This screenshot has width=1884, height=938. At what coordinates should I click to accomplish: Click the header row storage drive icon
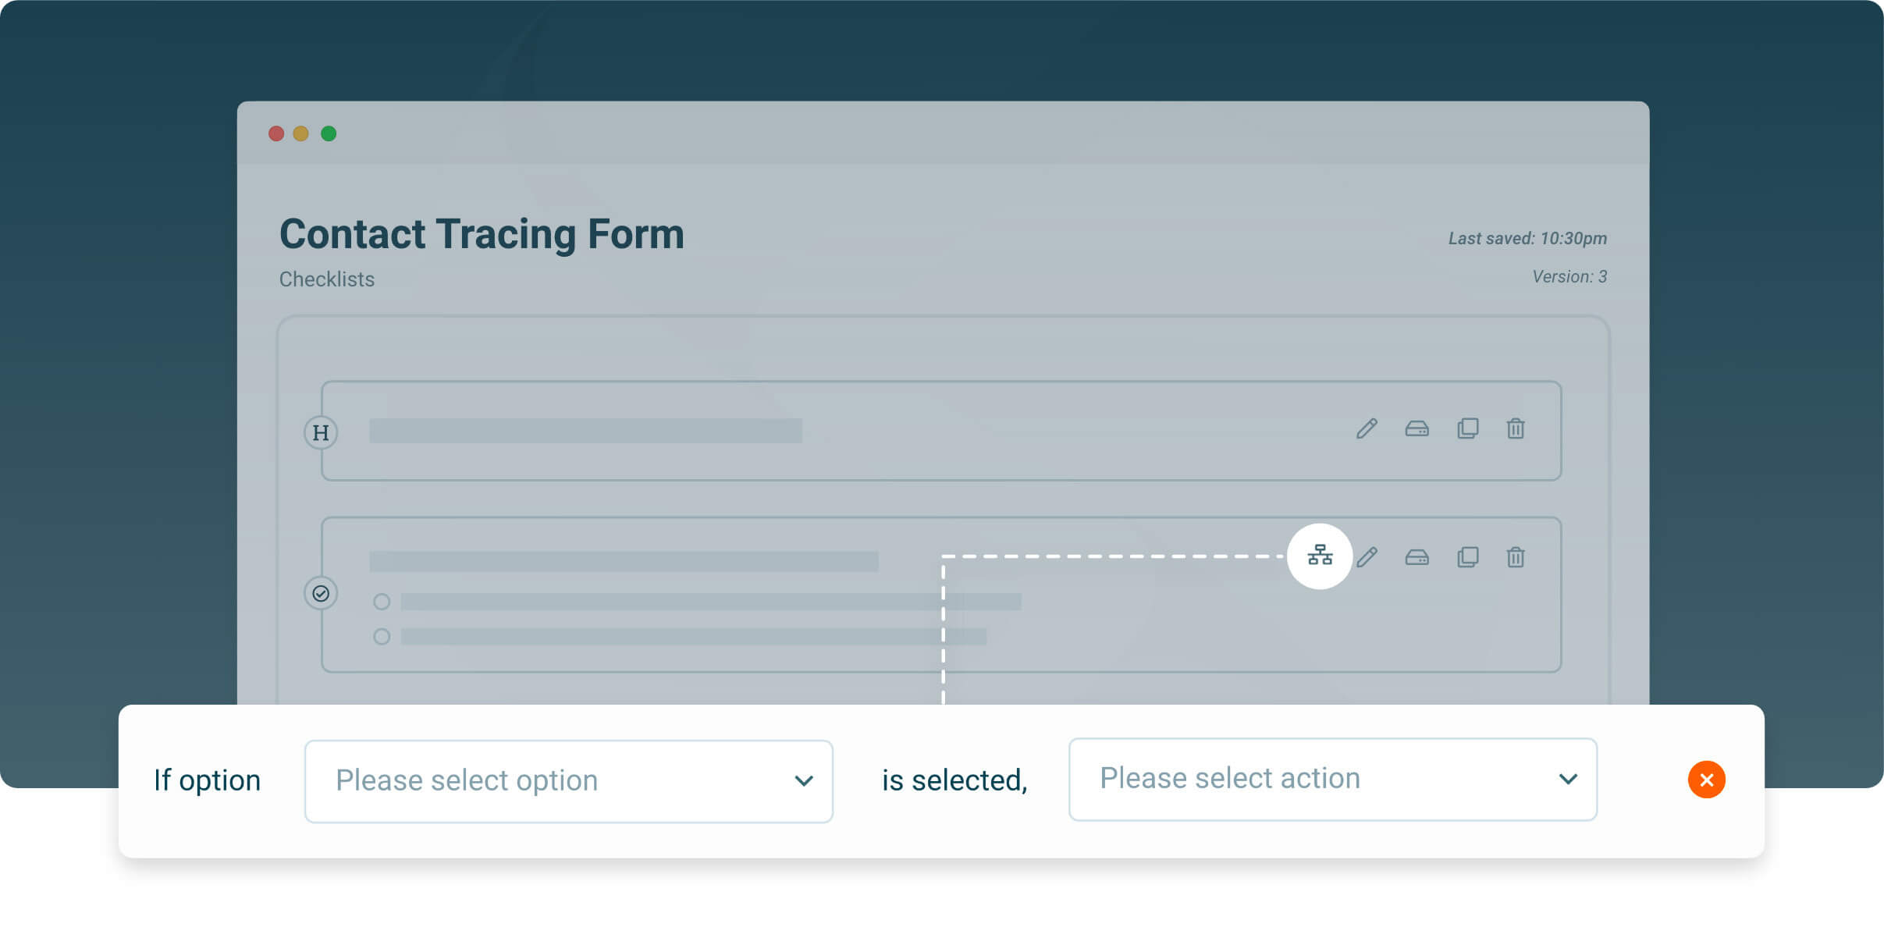pyautogui.click(x=1417, y=428)
